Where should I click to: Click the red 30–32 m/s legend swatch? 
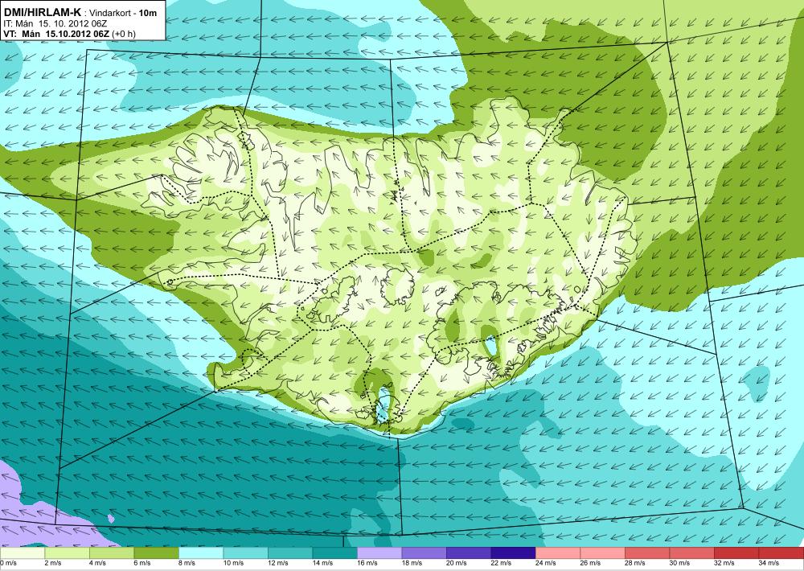coord(691,553)
